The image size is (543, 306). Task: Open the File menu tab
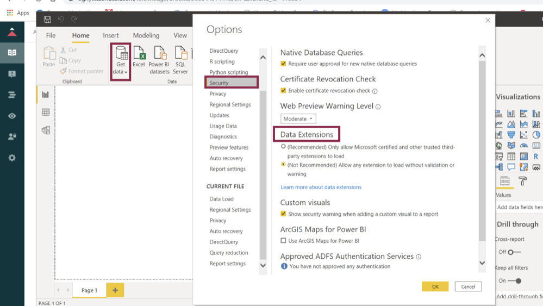point(51,35)
